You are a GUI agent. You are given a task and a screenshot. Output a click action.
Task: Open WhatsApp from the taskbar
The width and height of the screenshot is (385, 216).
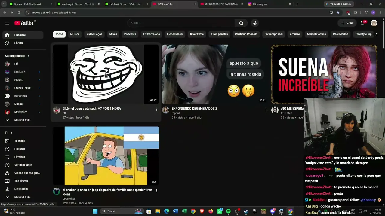tap(220, 211)
